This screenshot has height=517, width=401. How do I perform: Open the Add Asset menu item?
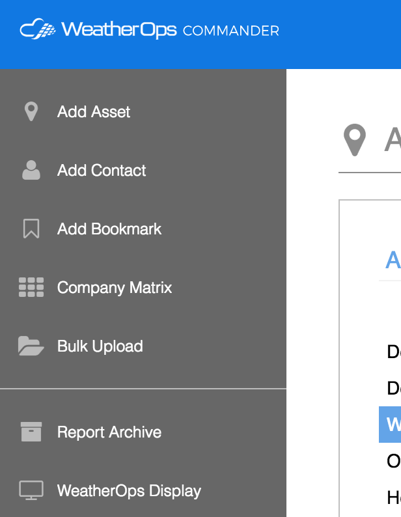click(x=94, y=112)
